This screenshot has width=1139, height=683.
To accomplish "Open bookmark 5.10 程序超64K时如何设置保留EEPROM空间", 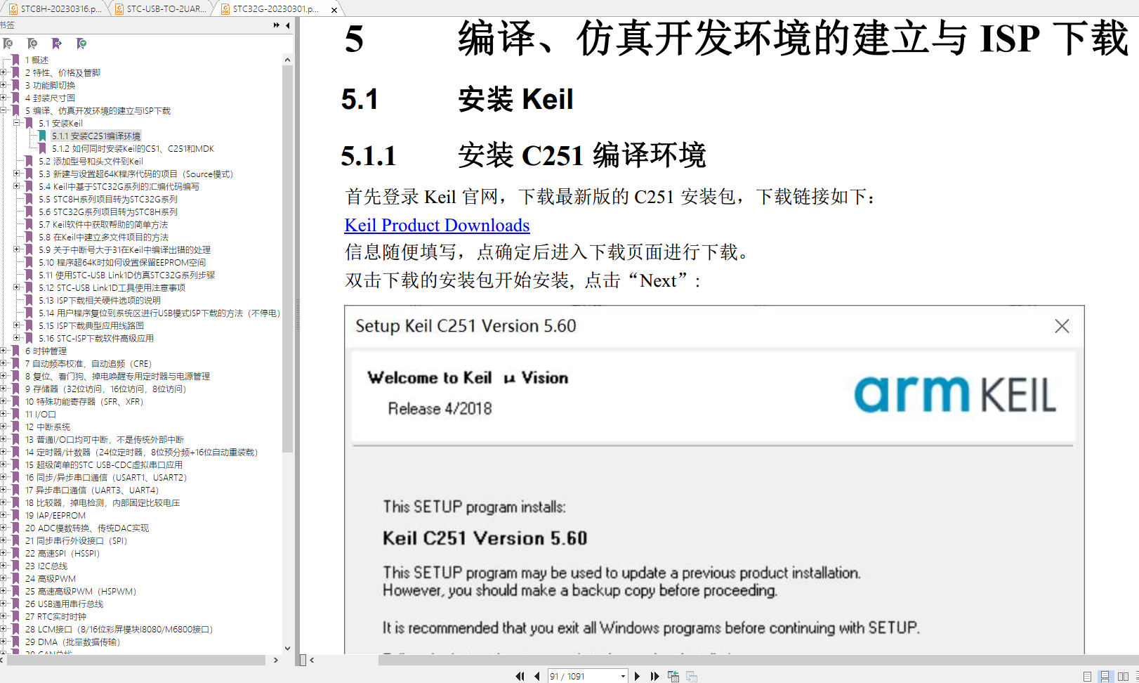I will click(x=122, y=262).
